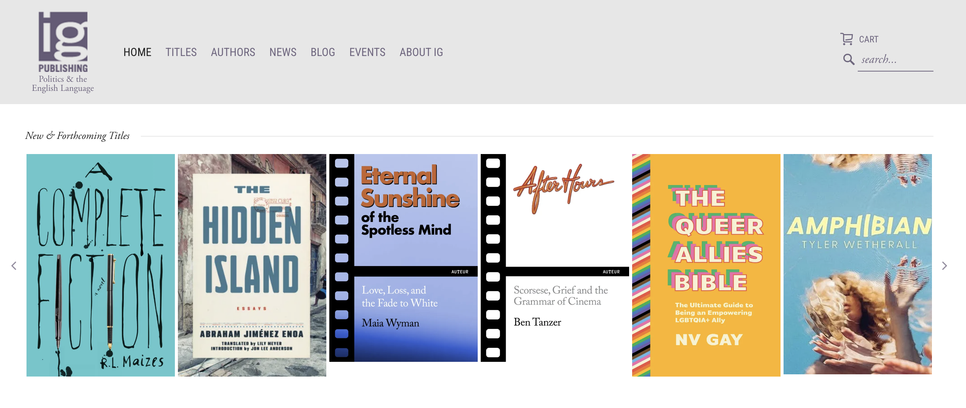Image resolution: width=966 pixels, height=408 pixels.
Task: Open The Hidden Island book cover
Action: coord(252,265)
